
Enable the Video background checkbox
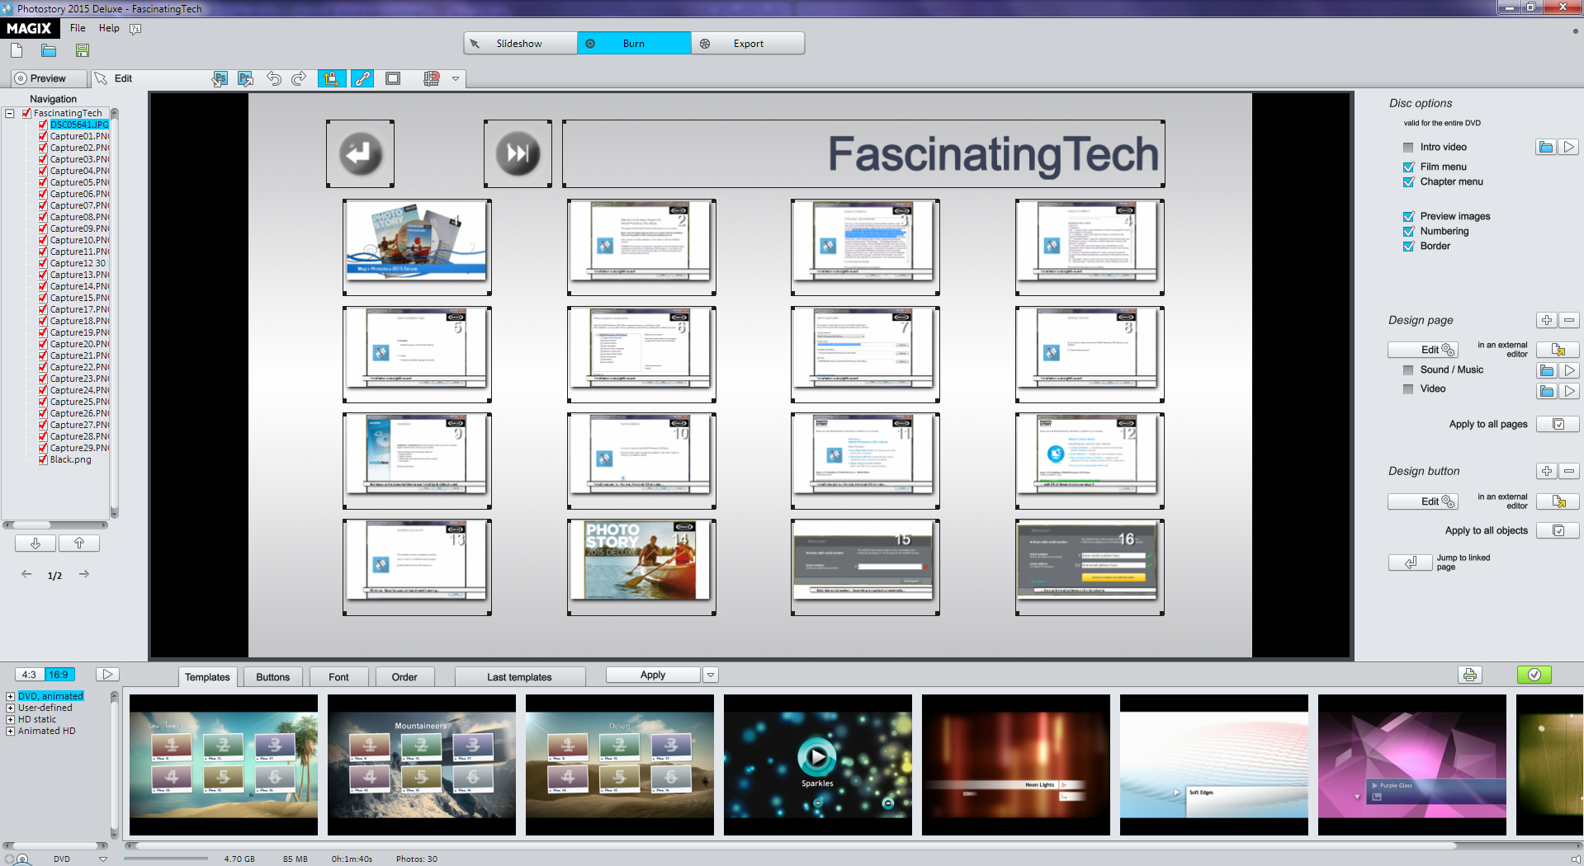click(x=1408, y=389)
